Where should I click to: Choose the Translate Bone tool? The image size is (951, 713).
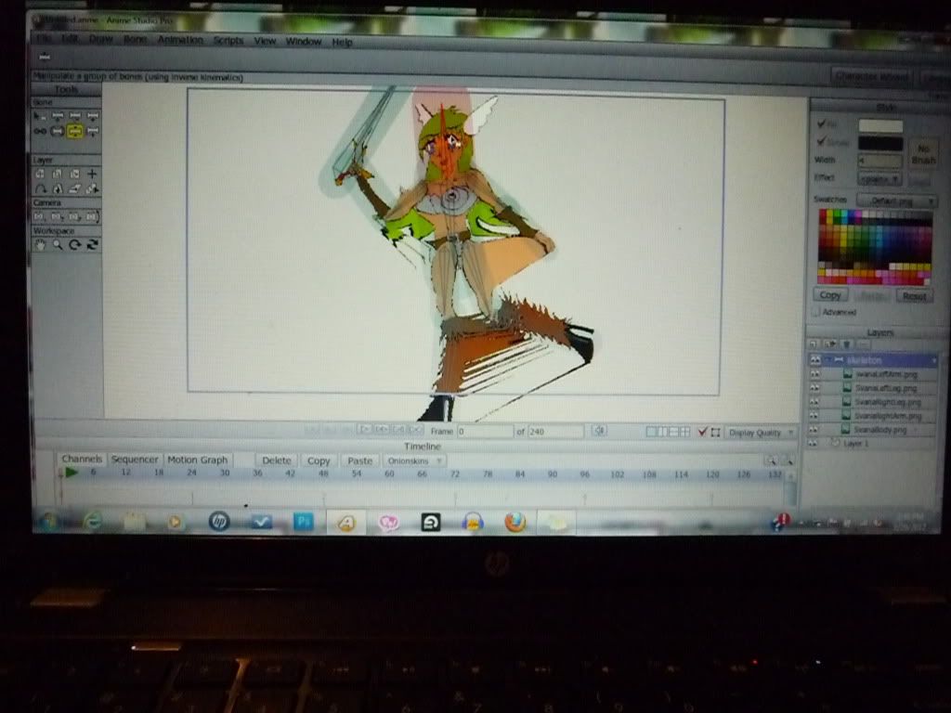(x=58, y=116)
